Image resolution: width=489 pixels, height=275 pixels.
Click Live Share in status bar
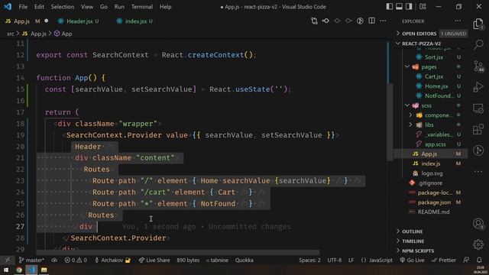(x=154, y=260)
